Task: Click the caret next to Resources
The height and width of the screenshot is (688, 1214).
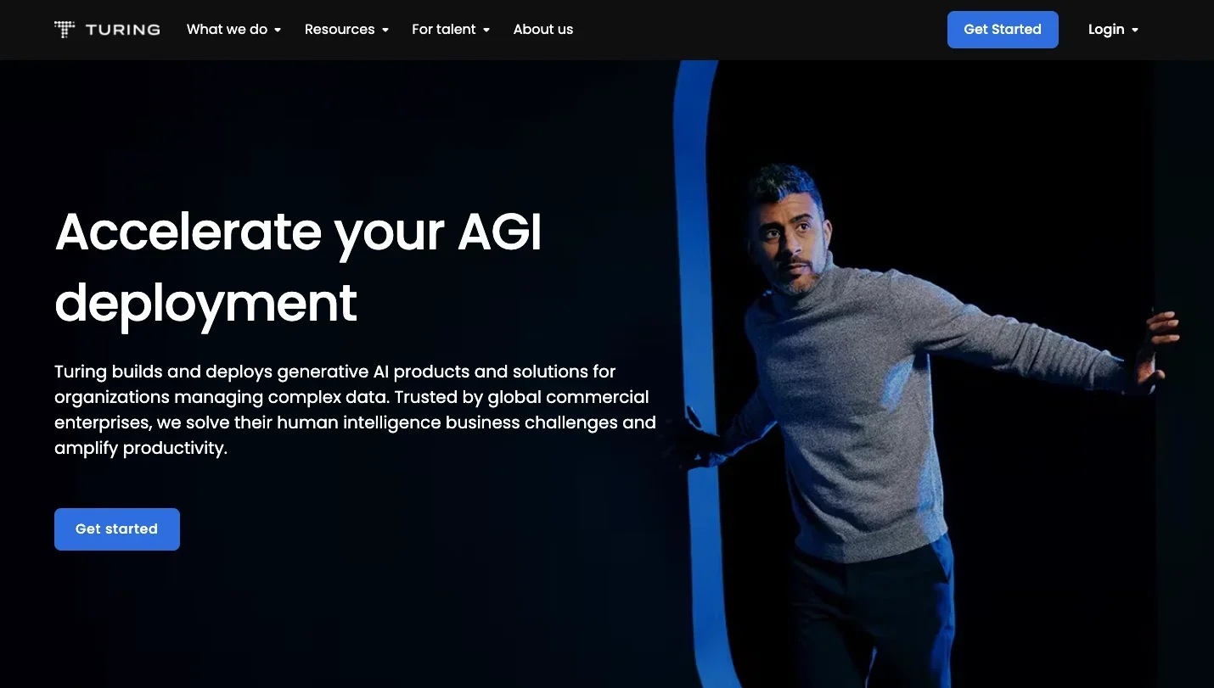Action: pos(385,31)
